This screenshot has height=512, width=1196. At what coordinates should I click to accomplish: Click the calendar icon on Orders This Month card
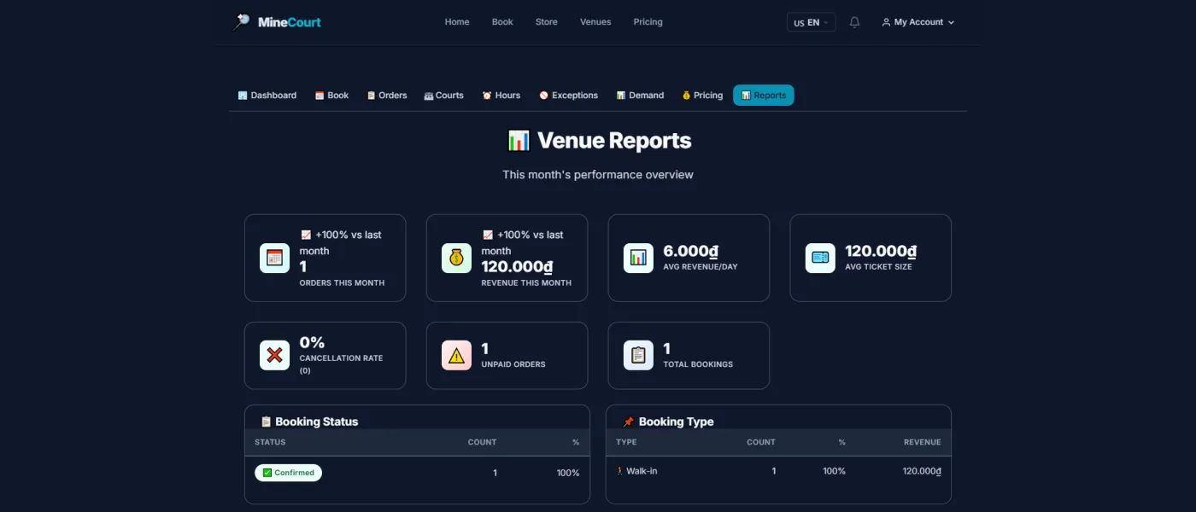(x=274, y=258)
